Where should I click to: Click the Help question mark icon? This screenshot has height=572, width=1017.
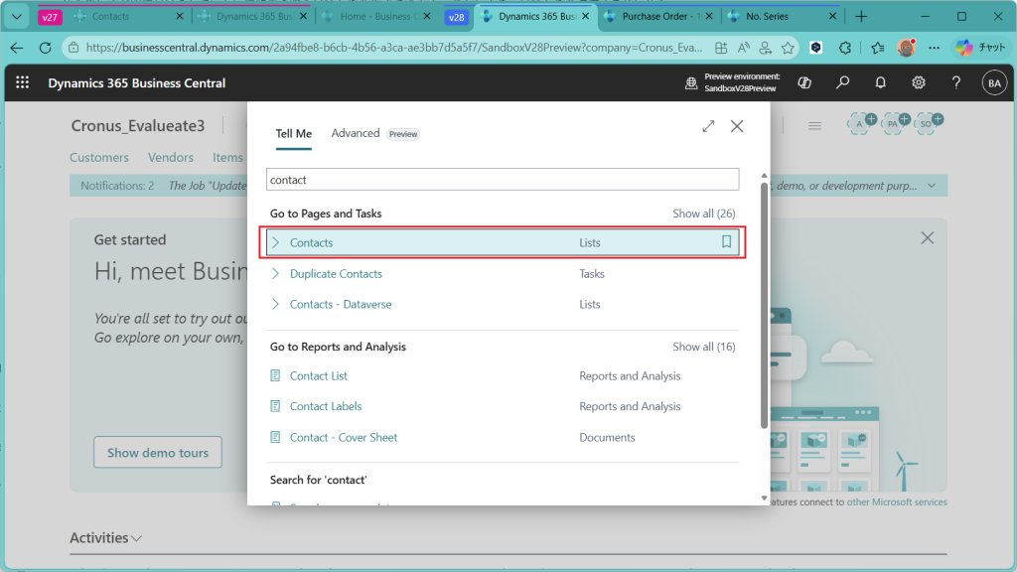956,82
